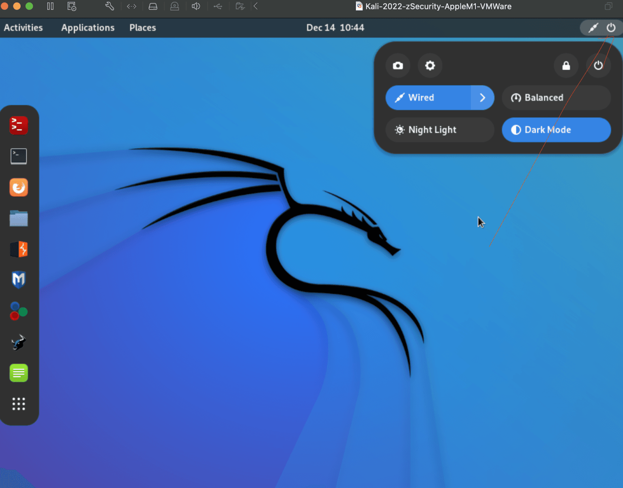Open the Balanced power mode selector
Viewport: 623px width, 488px height.
tap(556, 97)
